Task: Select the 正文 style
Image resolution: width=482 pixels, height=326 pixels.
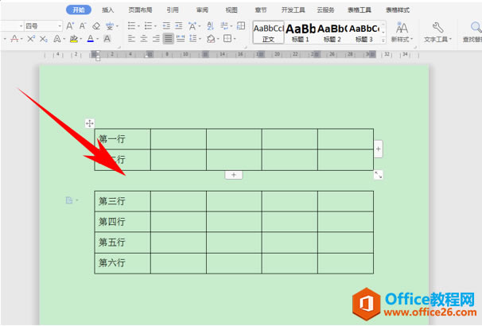Action: click(268, 32)
